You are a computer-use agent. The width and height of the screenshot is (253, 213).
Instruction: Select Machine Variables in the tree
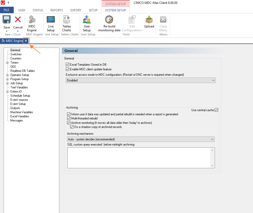tap(21, 112)
